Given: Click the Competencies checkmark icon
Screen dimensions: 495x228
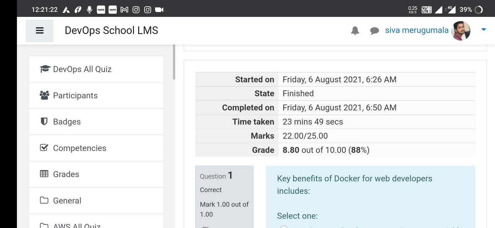Looking at the screenshot, I should click(44, 148).
